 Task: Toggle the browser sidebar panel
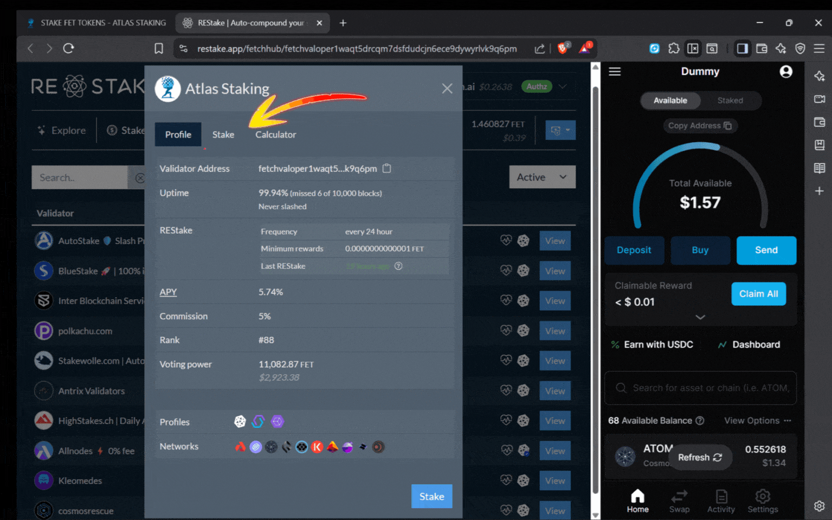(x=743, y=48)
